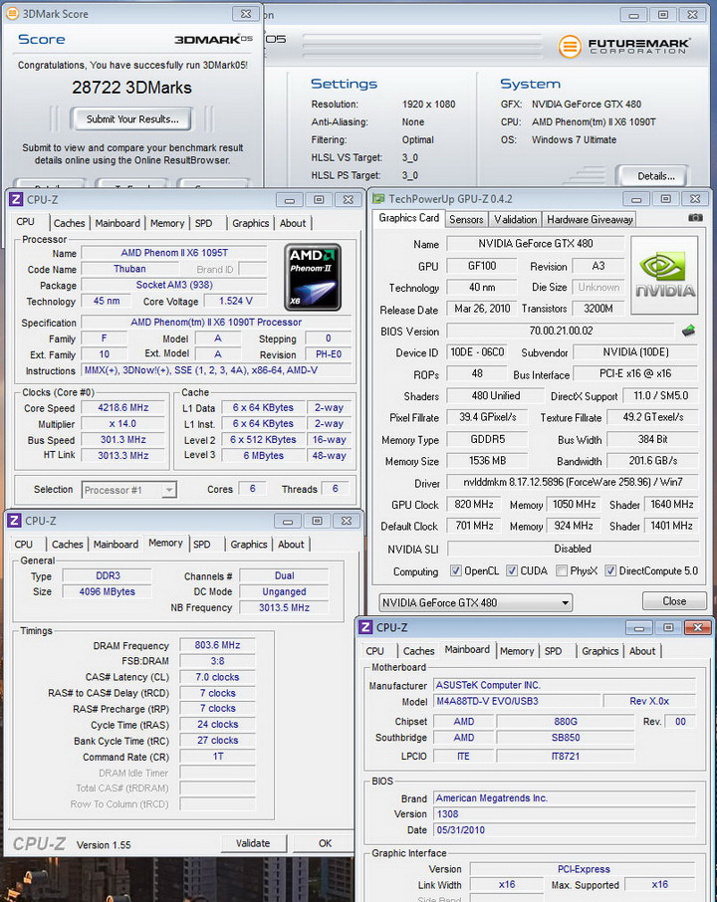The height and width of the screenshot is (902, 717).
Task: Click the BIOS Version field 70.00.21.00.02
Action: [x=561, y=331]
